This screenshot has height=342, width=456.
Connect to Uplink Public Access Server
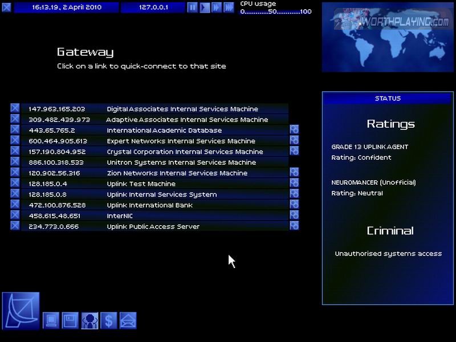pyautogui.click(x=153, y=227)
